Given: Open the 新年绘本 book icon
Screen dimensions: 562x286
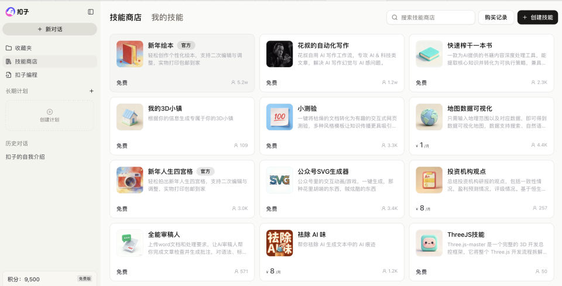Looking at the screenshot, I should (130, 54).
